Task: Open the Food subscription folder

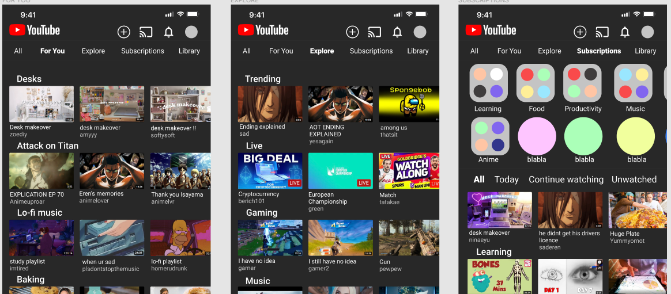Action: tap(536, 83)
